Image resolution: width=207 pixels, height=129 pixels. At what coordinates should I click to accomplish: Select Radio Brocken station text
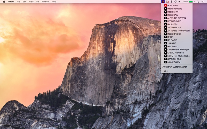pyautogui.click(x=174, y=34)
